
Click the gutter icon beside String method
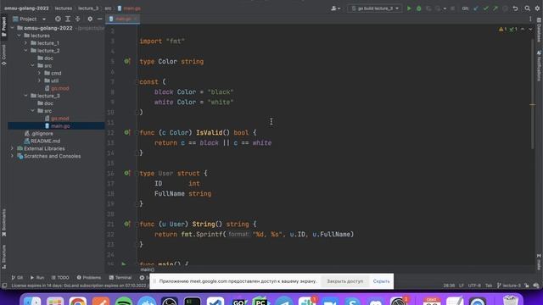(x=127, y=224)
